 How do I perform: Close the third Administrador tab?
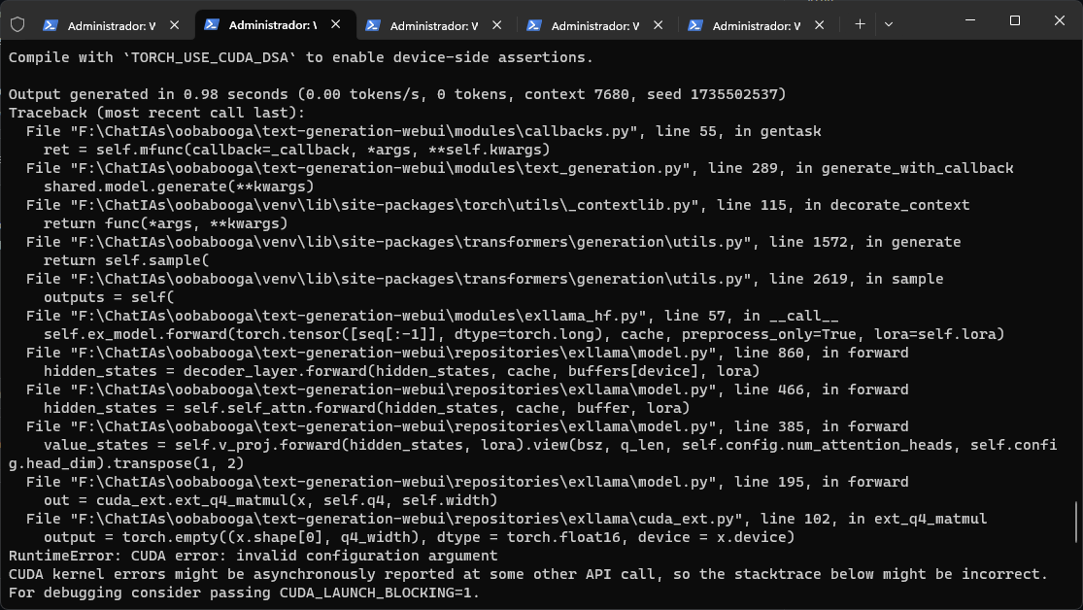pos(496,23)
